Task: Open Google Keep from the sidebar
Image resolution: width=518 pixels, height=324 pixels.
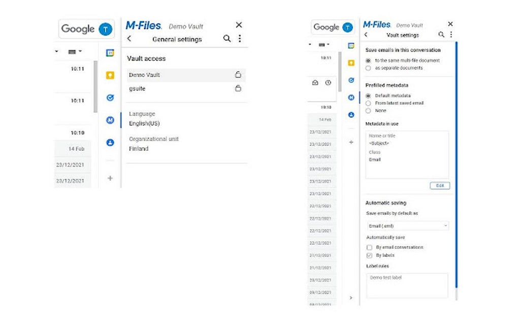Action: [x=110, y=74]
